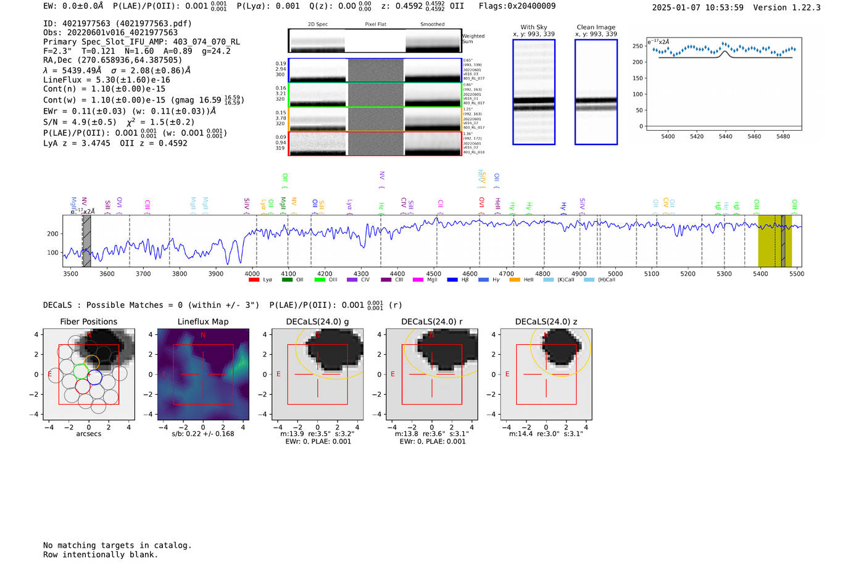The image size is (864, 588).
Task: Open the DECaLS(24.0) z image
Action: tap(546, 375)
